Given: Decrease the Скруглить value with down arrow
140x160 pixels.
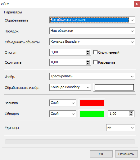Looking at the screenshot, I should [88, 63].
